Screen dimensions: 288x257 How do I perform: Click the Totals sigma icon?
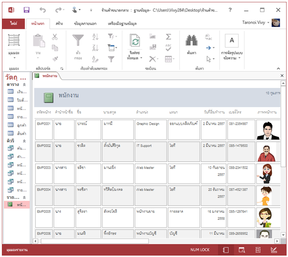(168, 36)
